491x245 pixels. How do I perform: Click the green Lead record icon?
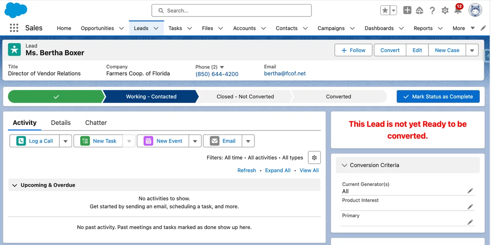15,50
